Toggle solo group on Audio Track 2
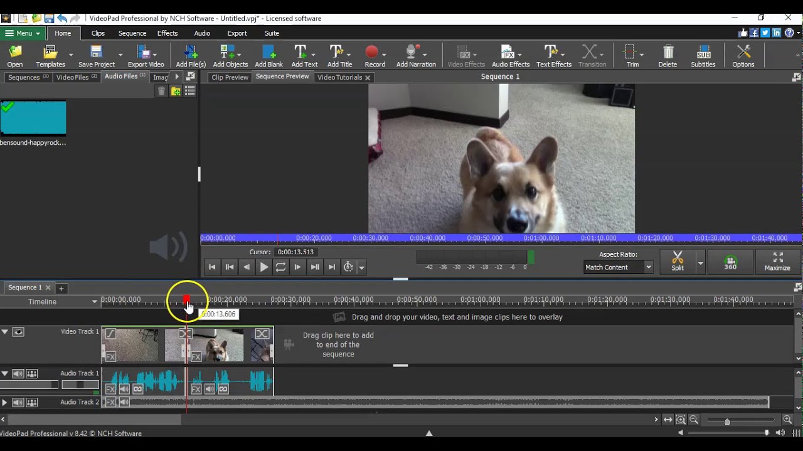The height and width of the screenshot is (451, 803). pos(32,403)
